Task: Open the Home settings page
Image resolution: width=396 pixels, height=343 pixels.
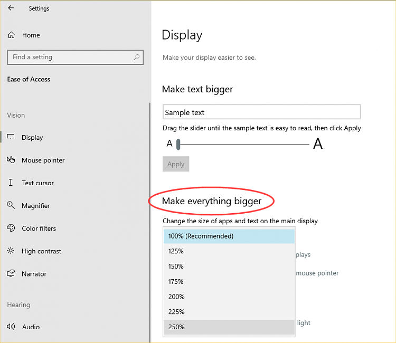Action: [x=31, y=35]
